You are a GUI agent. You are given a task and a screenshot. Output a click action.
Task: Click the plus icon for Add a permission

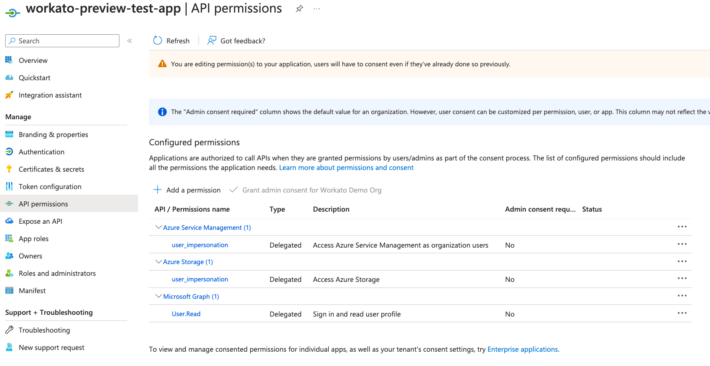pos(158,190)
